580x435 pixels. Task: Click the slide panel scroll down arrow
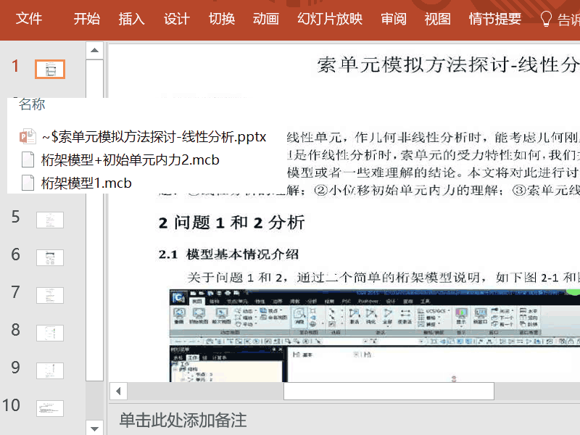(94, 428)
